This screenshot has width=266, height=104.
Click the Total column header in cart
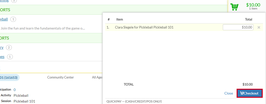pos(248,19)
